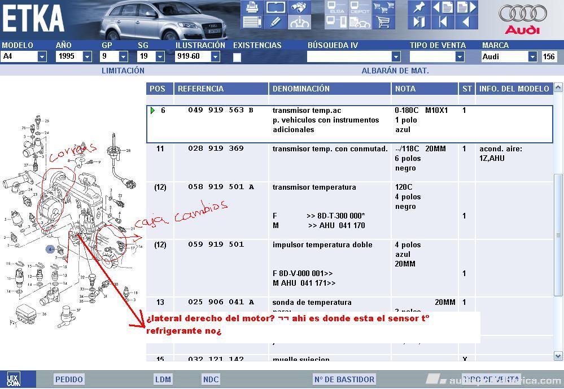Click the ">> AHU 041 170" engine limit text
Image resolution: width=564 pixels, height=389 pixels.
pos(336,226)
